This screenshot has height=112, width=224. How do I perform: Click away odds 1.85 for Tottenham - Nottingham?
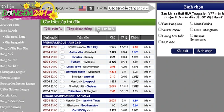pyautogui.click(x=135, y=91)
